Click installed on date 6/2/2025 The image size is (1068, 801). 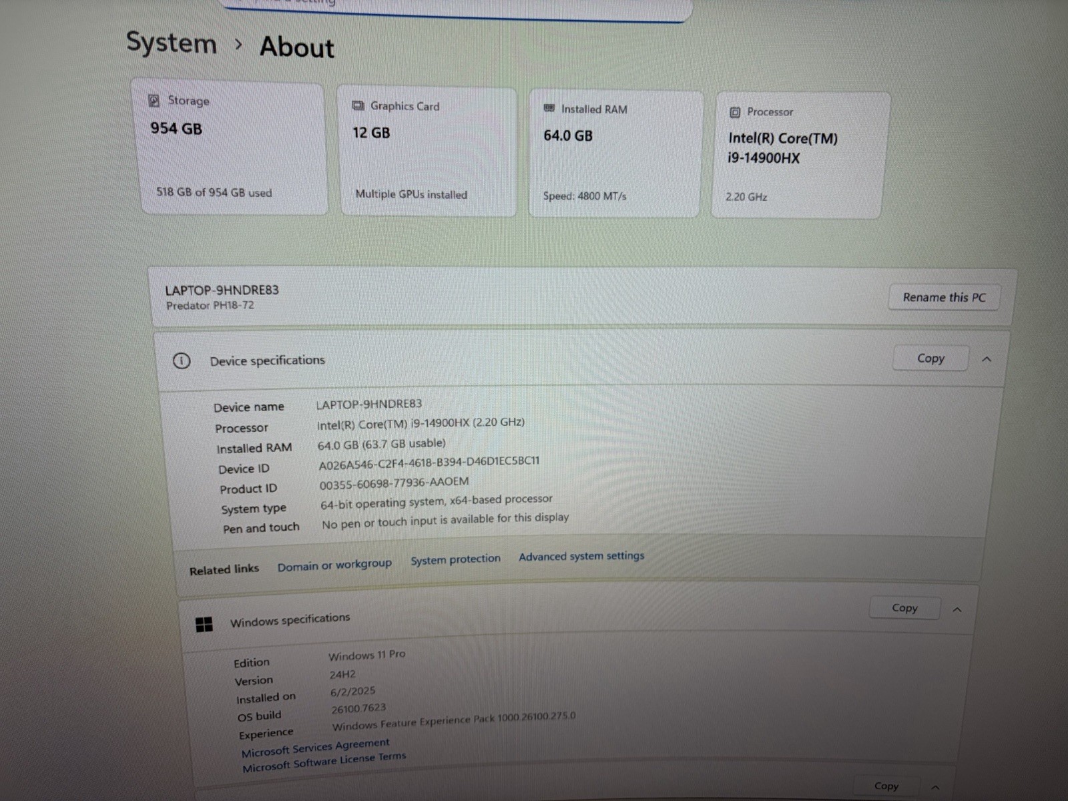point(352,692)
